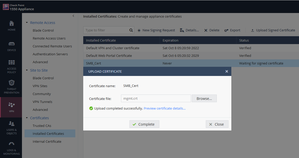Collapse the Certificates tree section
299x158 pixels.
tap(27, 118)
